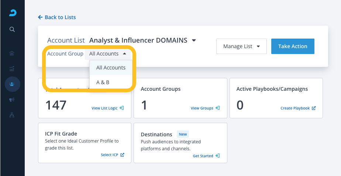Click the ICP Fit Grade heading
341x176 pixels.
tap(61, 134)
